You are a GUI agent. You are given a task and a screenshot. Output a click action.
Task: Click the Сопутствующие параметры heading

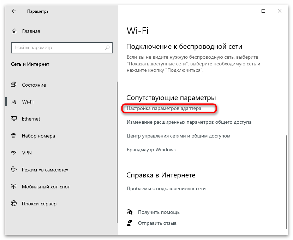pyautogui.click(x=171, y=98)
